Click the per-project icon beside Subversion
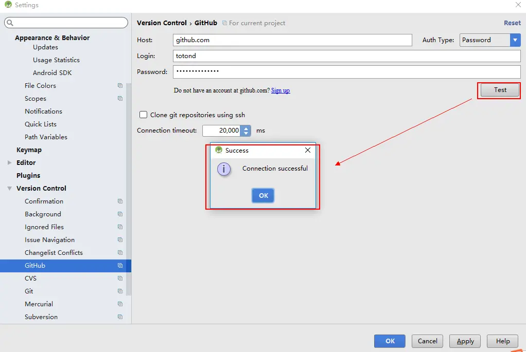 click(120, 317)
